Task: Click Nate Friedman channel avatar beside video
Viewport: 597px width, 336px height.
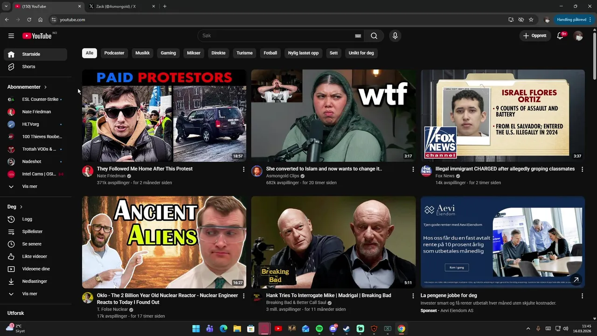Action: click(88, 171)
